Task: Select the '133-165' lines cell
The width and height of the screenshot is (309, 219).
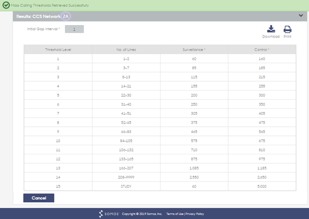Action: click(126, 159)
